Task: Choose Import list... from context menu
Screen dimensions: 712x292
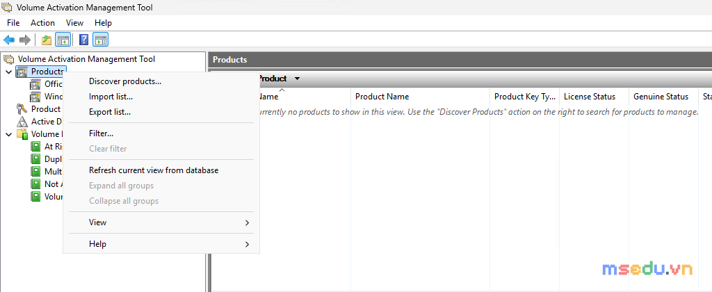Action: (x=161, y=97)
